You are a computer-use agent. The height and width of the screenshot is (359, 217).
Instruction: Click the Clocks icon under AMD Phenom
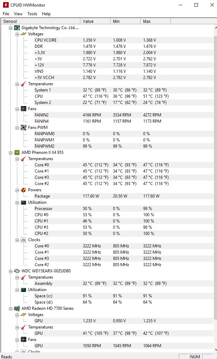(x=24, y=240)
